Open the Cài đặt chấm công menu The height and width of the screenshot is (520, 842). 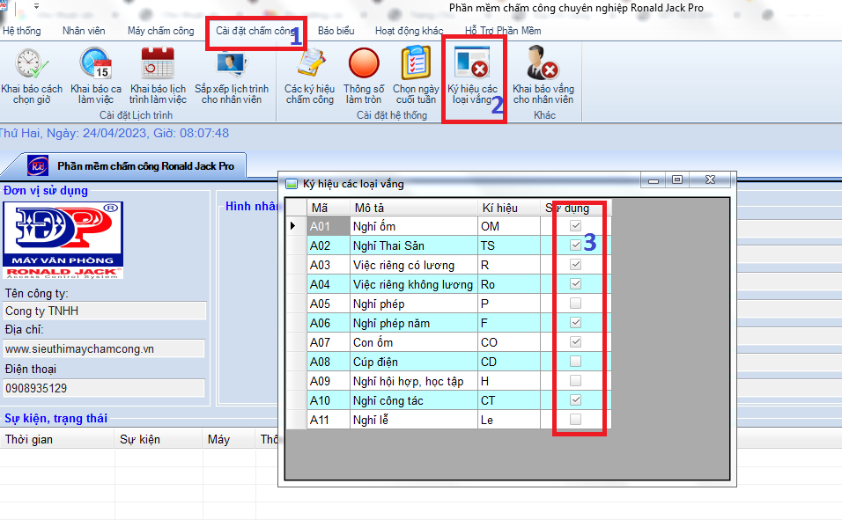click(x=255, y=31)
